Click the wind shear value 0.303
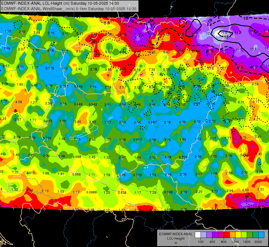This screenshot has height=247, width=269. coord(137,175)
